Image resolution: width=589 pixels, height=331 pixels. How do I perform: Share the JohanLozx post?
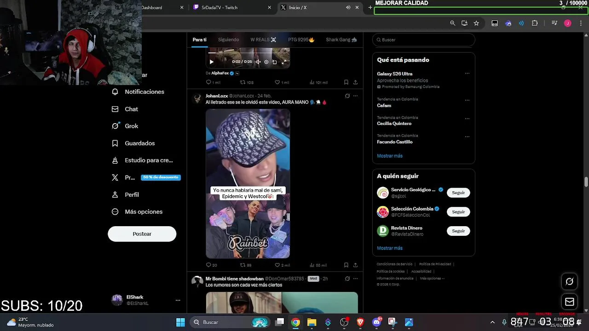point(355,265)
